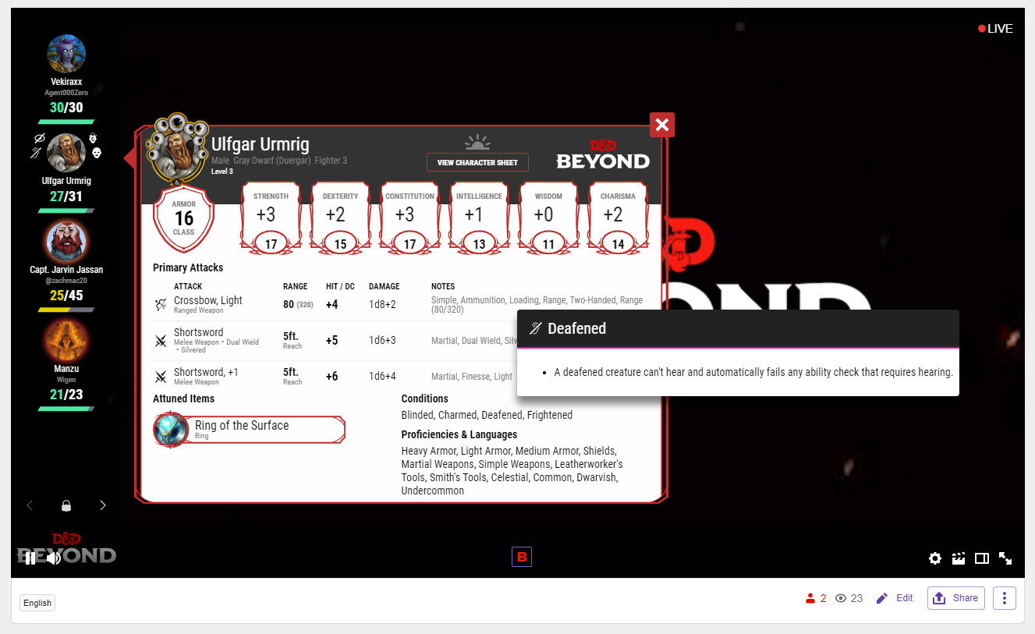Click the Ring of the Surface icon
Viewport: 1035px width, 634px height.
click(x=171, y=430)
